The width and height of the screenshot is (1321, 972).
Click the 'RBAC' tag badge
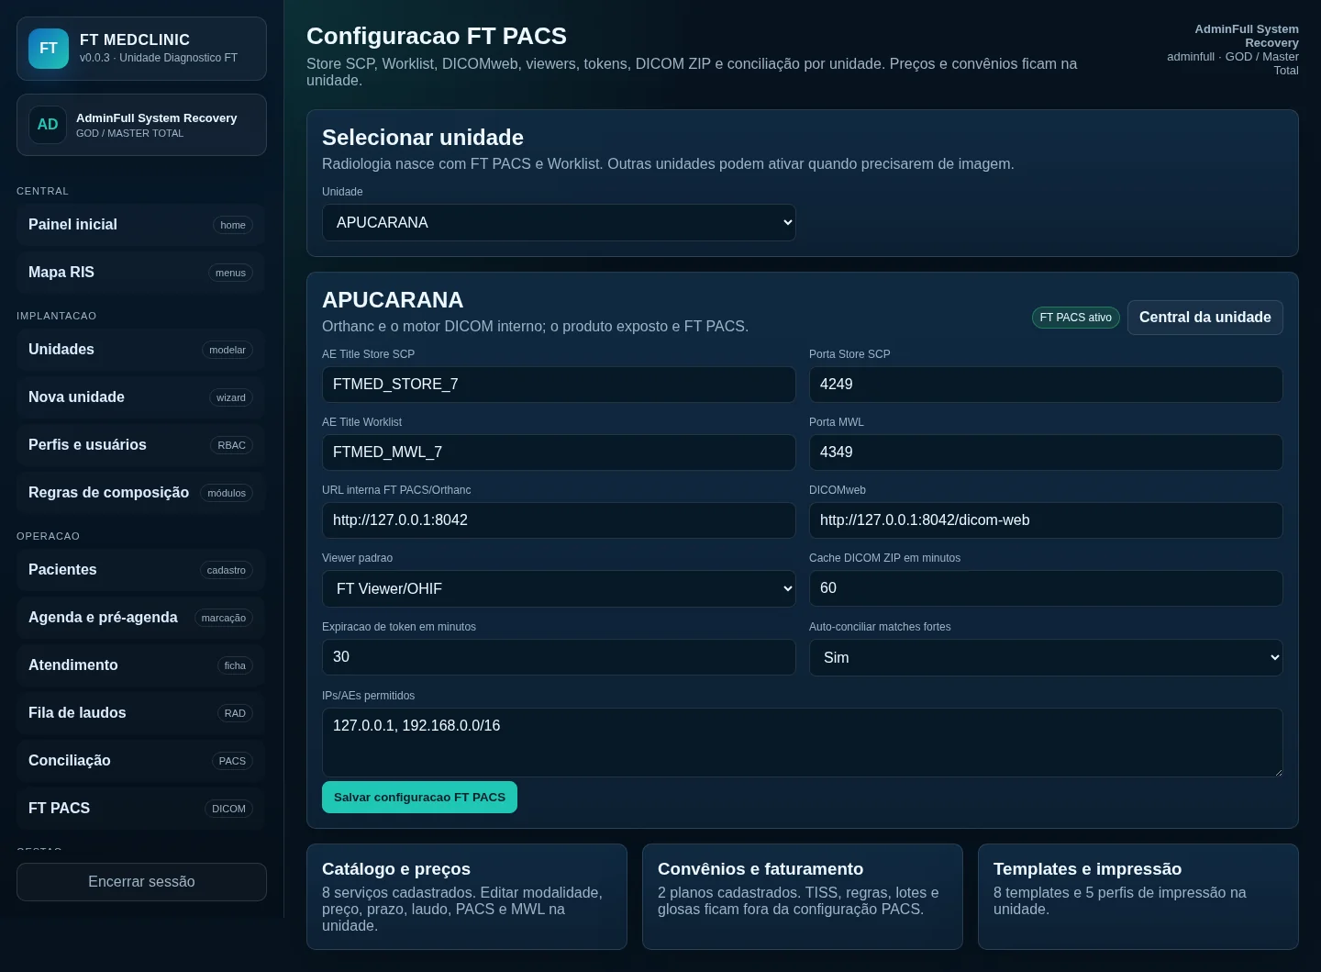pyautogui.click(x=232, y=445)
